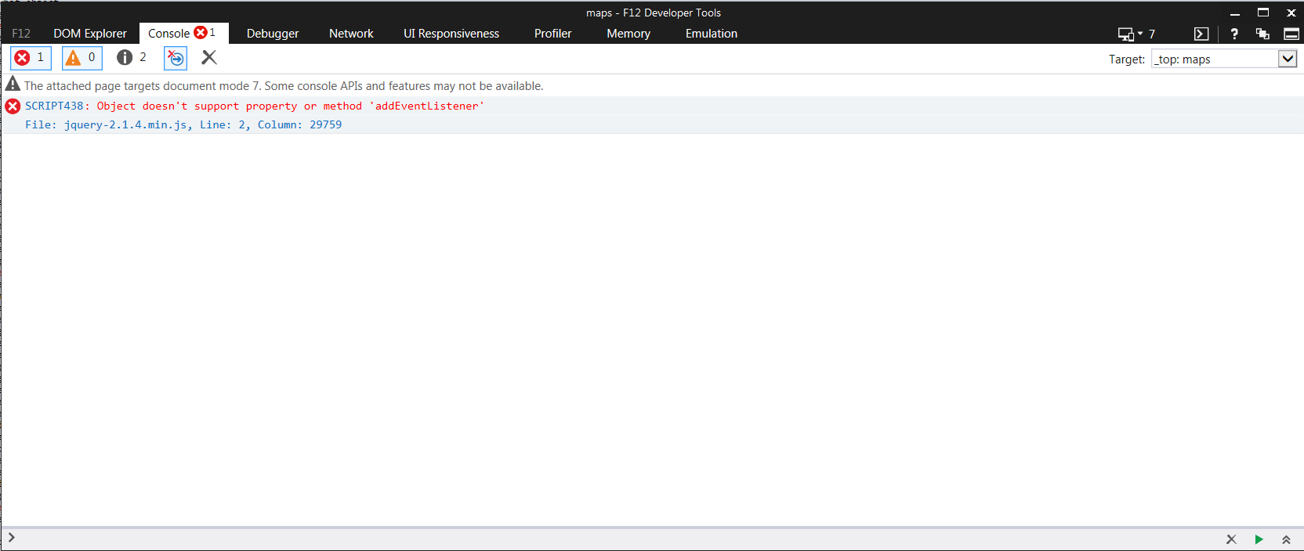Run the script with green play arrow
The image size is (1304, 551).
1259,539
